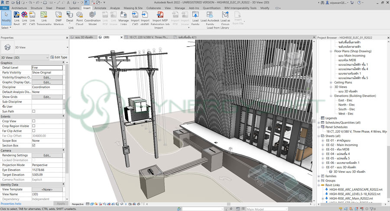The image size is (390, 211).
Task: Click the Detail Level field showing Fine
Action: [x=47, y=67]
